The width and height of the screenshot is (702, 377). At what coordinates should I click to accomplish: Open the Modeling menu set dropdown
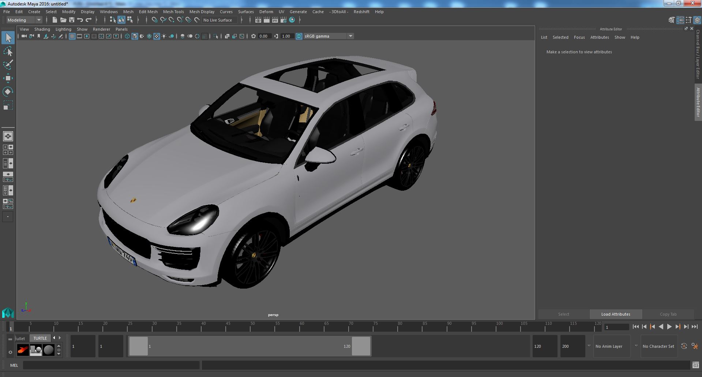click(x=24, y=20)
